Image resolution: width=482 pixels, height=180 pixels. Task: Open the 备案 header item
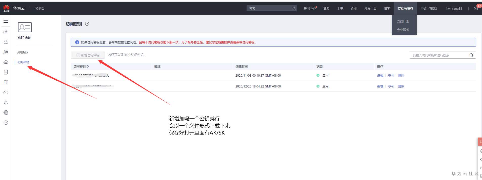tap(387, 8)
